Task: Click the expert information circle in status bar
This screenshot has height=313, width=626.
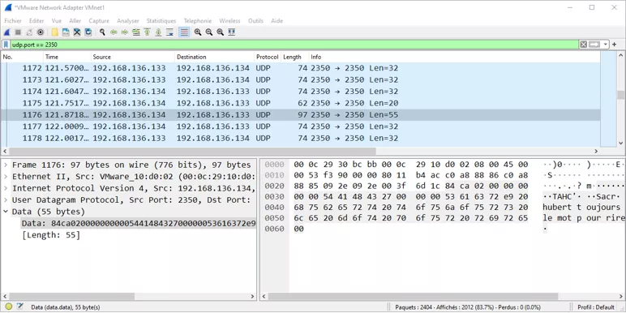Action: click(9, 307)
